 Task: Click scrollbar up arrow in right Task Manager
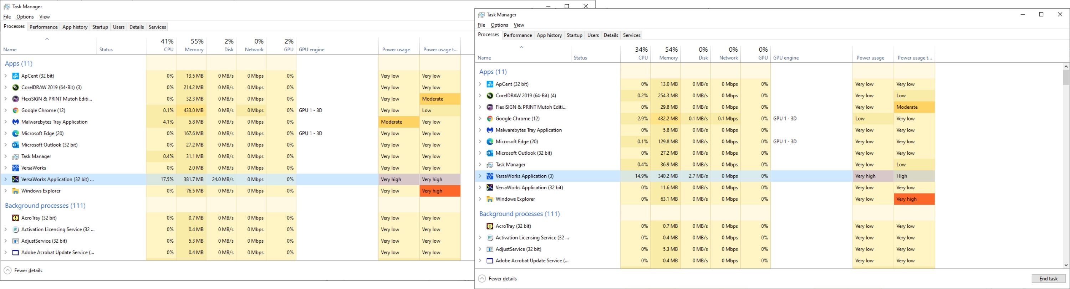(x=1066, y=66)
